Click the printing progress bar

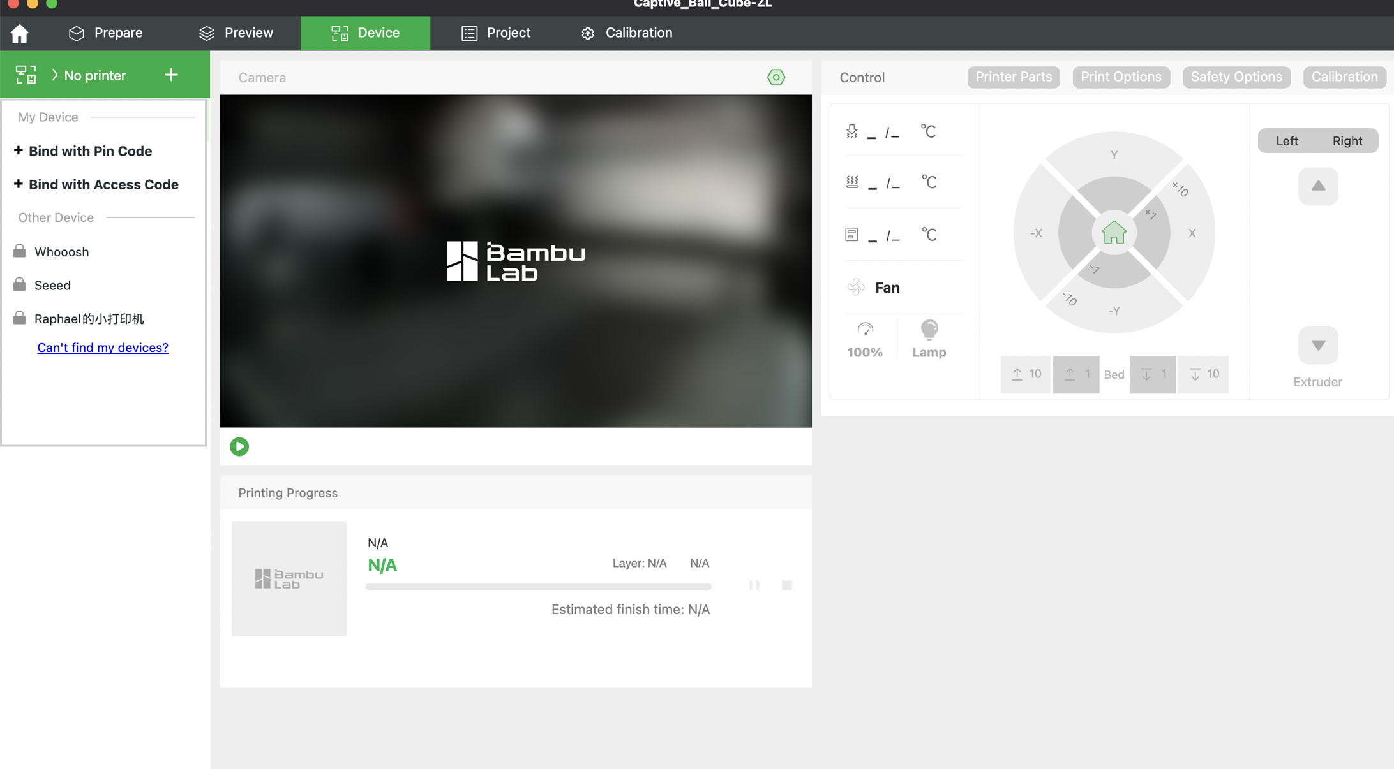pos(539,587)
